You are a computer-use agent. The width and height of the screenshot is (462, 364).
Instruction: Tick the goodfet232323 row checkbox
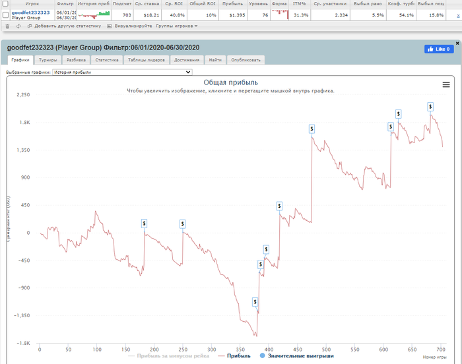pyautogui.click(x=5, y=15)
